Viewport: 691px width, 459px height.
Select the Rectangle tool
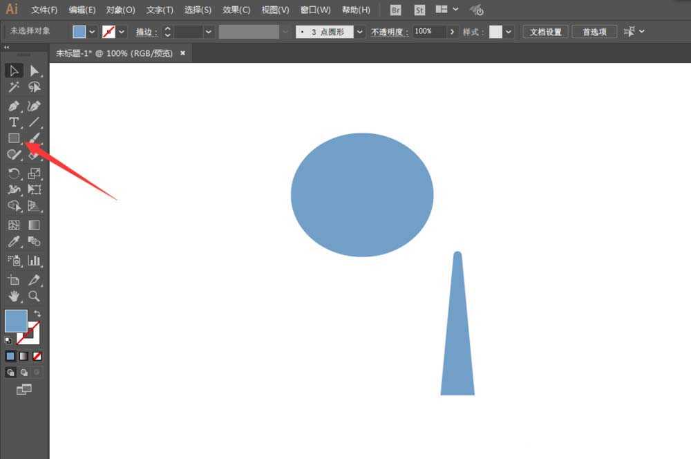point(14,138)
